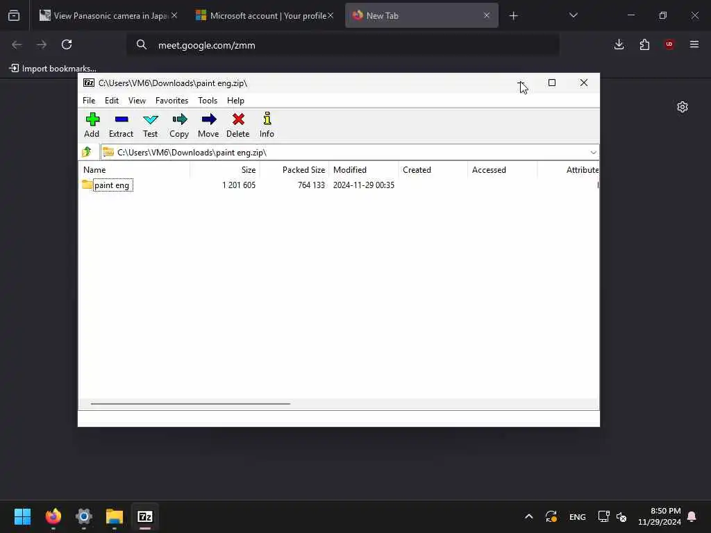This screenshot has width=711, height=533.
Task: Click the ENG language indicator
Action: pyautogui.click(x=577, y=516)
